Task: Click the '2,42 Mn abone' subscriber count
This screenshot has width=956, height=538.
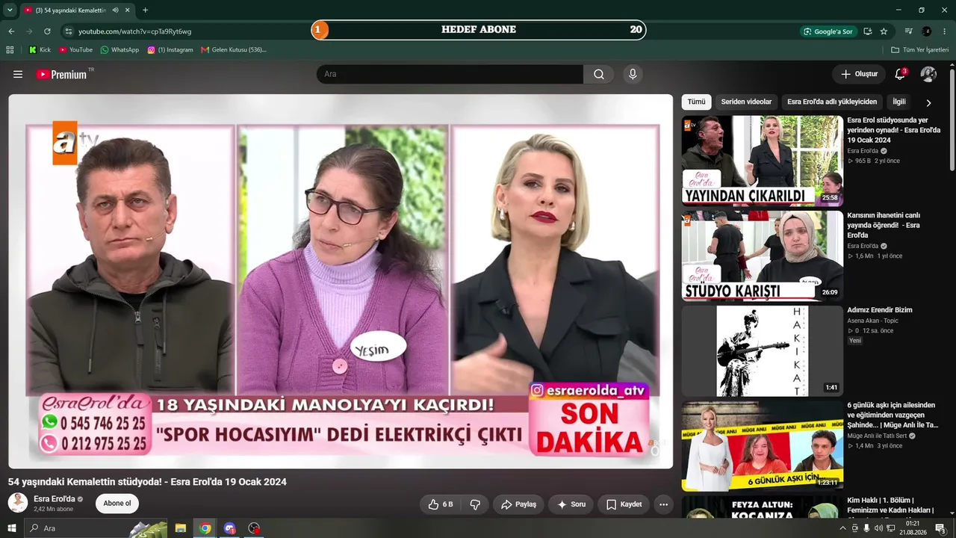Action: tap(54, 509)
